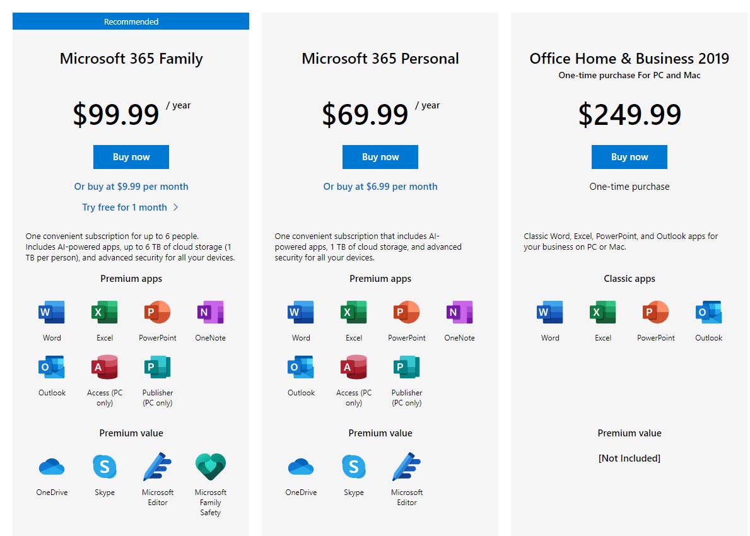Open the Or buy at $9.99 per month link
Viewport: 750px width, 536px height.
pyautogui.click(x=131, y=187)
